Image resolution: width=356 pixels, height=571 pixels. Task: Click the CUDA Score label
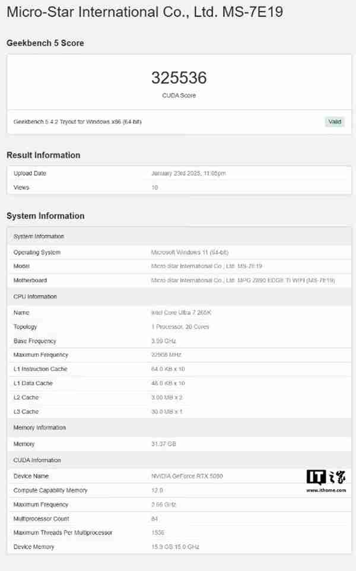(179, 95)
